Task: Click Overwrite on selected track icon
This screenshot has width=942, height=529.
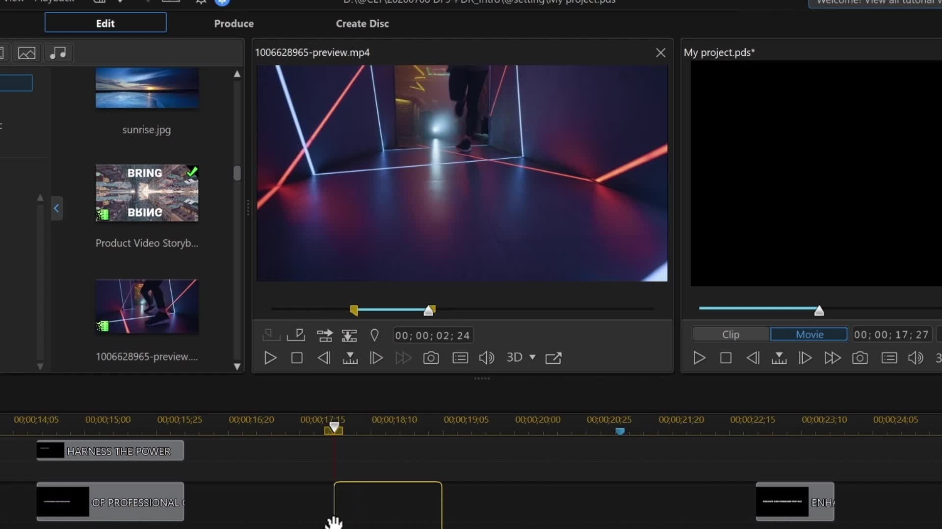Action: [x=349, y=336]
